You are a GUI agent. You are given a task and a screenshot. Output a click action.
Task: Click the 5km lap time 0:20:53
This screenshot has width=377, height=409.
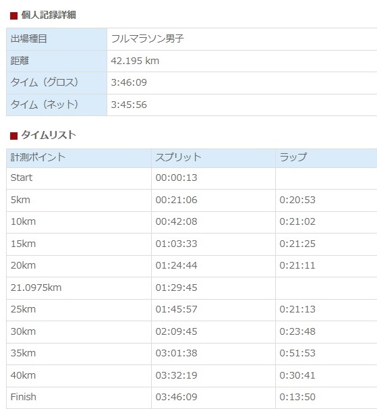[x=297, y=200]
